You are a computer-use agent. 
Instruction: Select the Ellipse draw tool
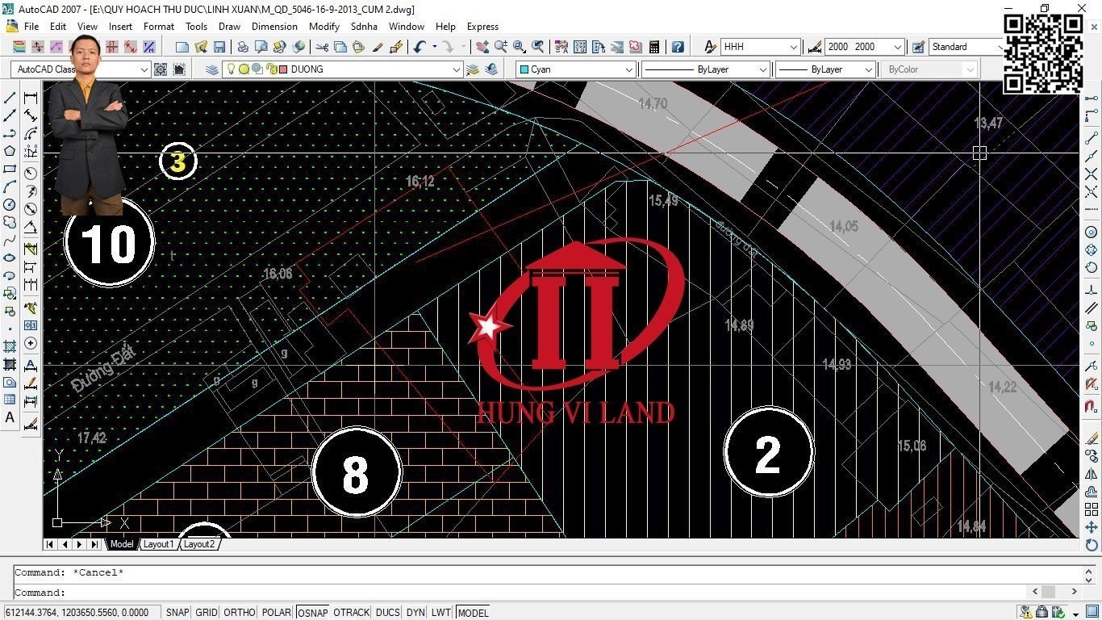click(x=10, y=258)
